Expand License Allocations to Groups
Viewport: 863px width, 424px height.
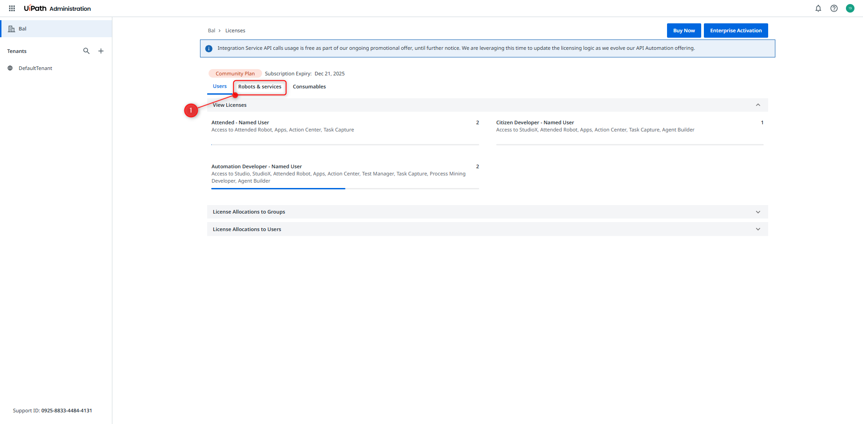coord(758,212)
